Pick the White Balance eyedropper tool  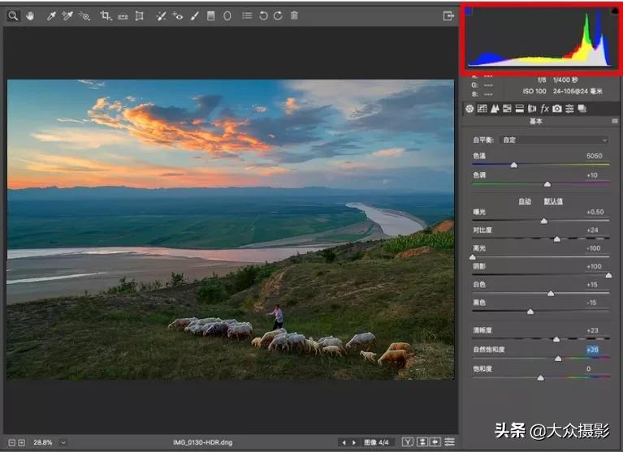(51, 15)
